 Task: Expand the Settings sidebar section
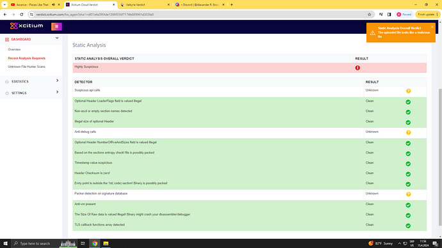coord(57,92)
